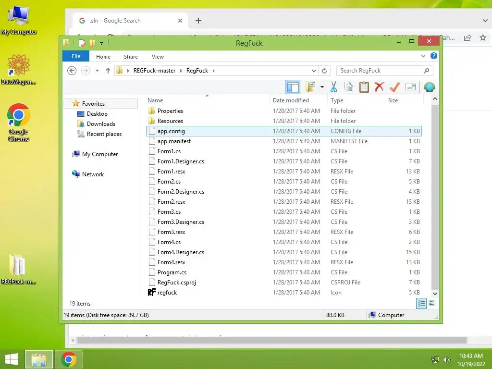Switch to the Home ribbon tab
The height and width of the screenshot is (369, 492).
click(x=103, y=57)
